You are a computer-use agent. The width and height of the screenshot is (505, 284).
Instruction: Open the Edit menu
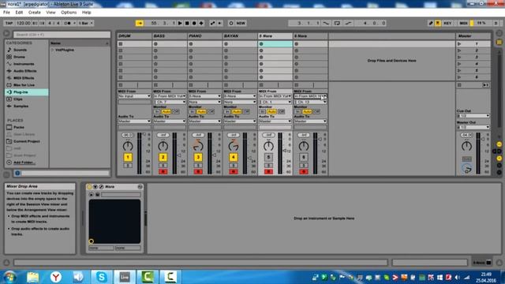pyautogui.click(x=19, y=13)
